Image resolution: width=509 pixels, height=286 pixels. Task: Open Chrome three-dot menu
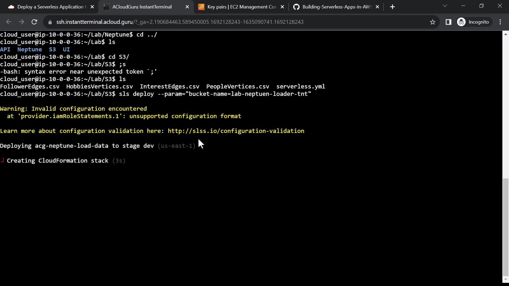[500, 22]
